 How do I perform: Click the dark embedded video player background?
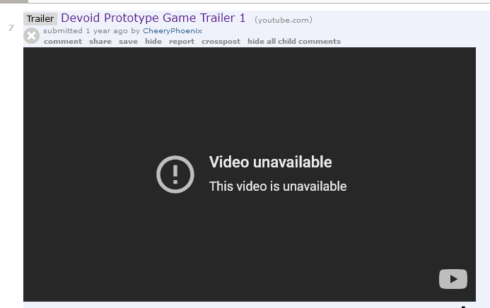[x=250, y=94]
